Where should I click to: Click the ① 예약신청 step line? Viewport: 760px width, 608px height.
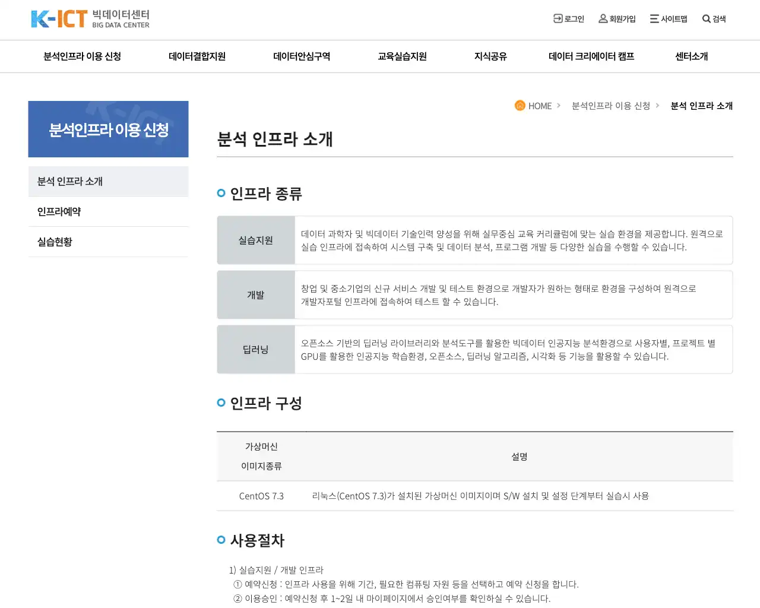click(x=406, y=584)
